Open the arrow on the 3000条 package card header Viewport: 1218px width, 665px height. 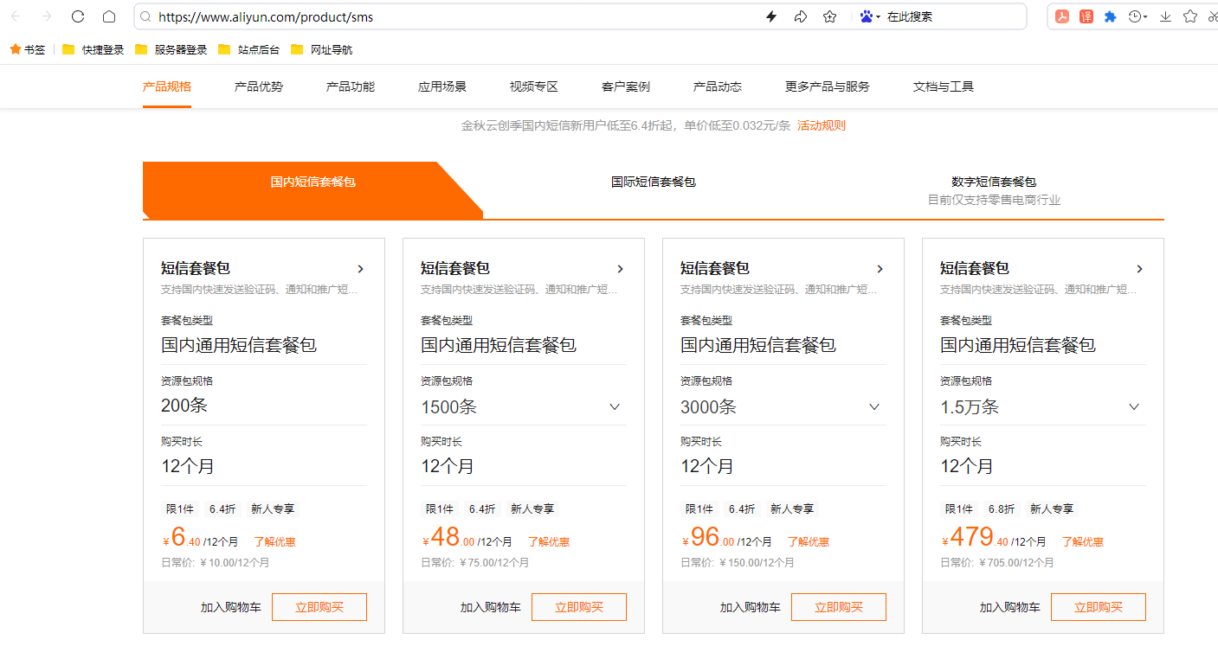pos(880,269)
